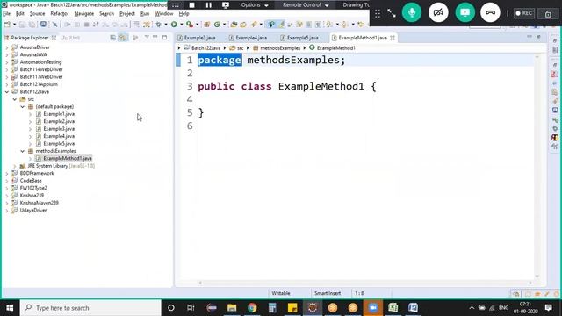Open Package Explorer view menu triangle

point(147,37)
